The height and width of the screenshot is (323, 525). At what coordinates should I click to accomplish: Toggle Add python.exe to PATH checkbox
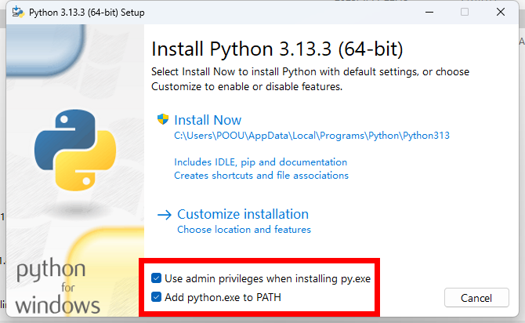(x=157, y=297)
